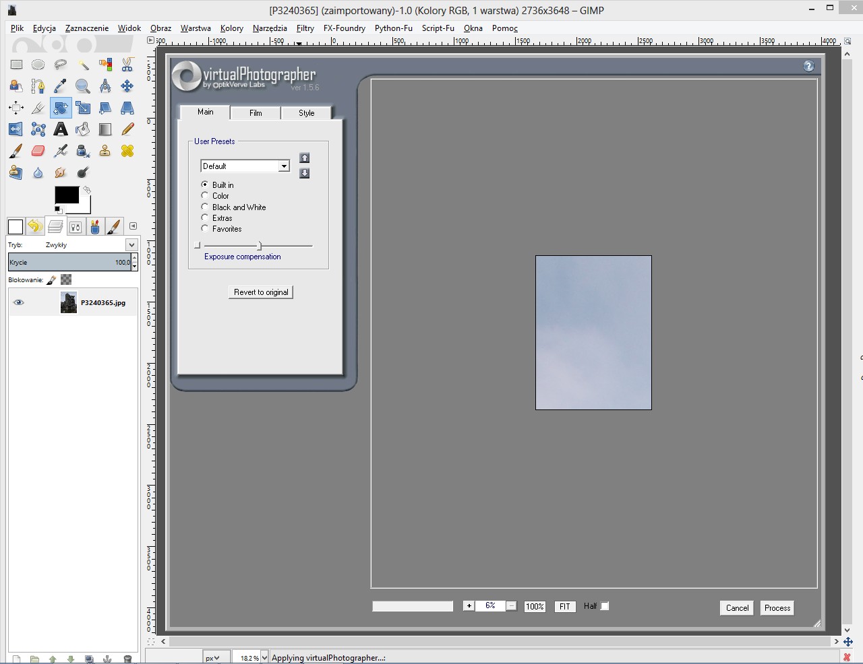Expand the layer mode Zwykły dropdown
863x664 pixels.
[131, 245]
